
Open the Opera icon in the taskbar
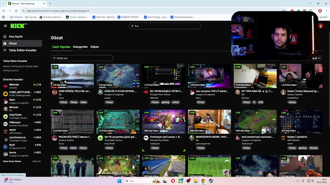click(173, 181)
